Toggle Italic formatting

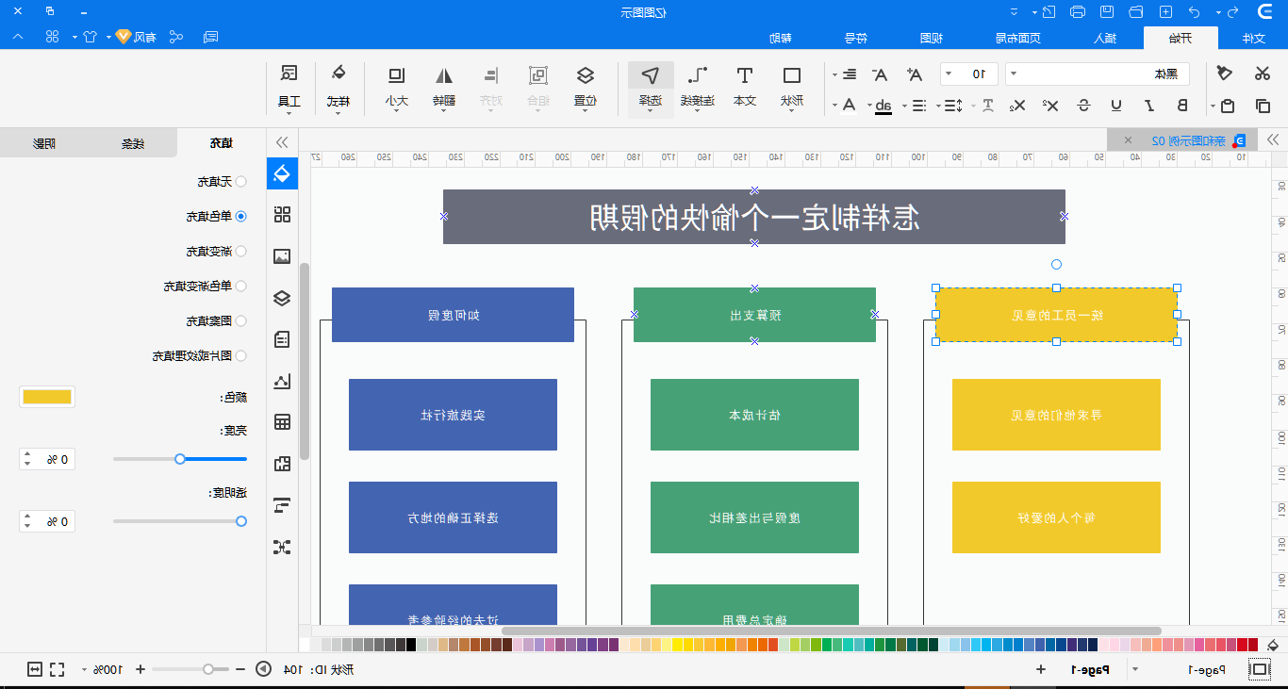[x=1148, y=106]
